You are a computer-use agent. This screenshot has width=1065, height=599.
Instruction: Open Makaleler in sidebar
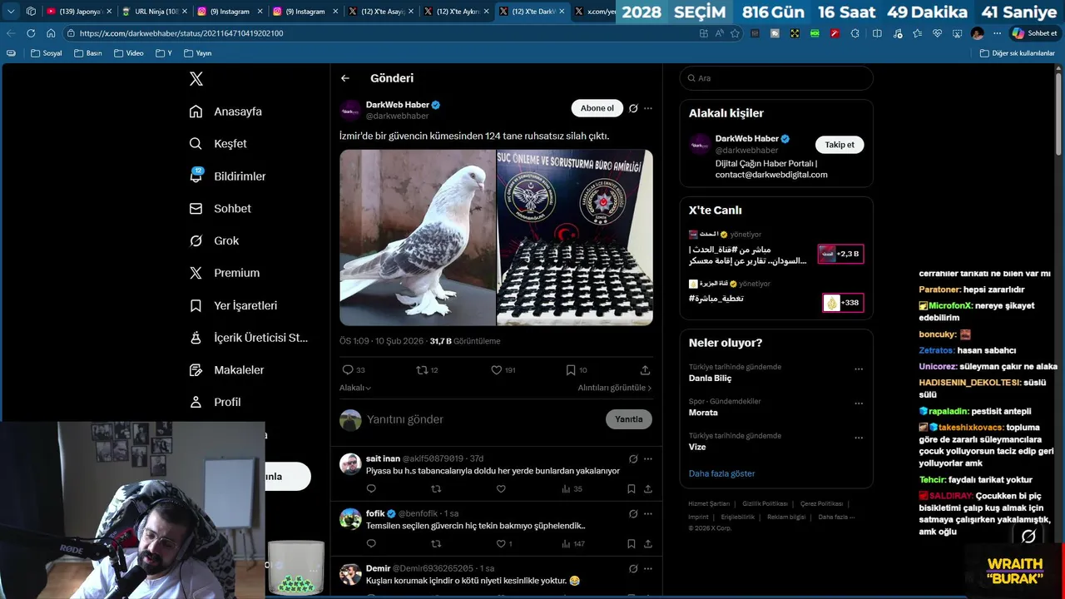(x=227, y=369)
